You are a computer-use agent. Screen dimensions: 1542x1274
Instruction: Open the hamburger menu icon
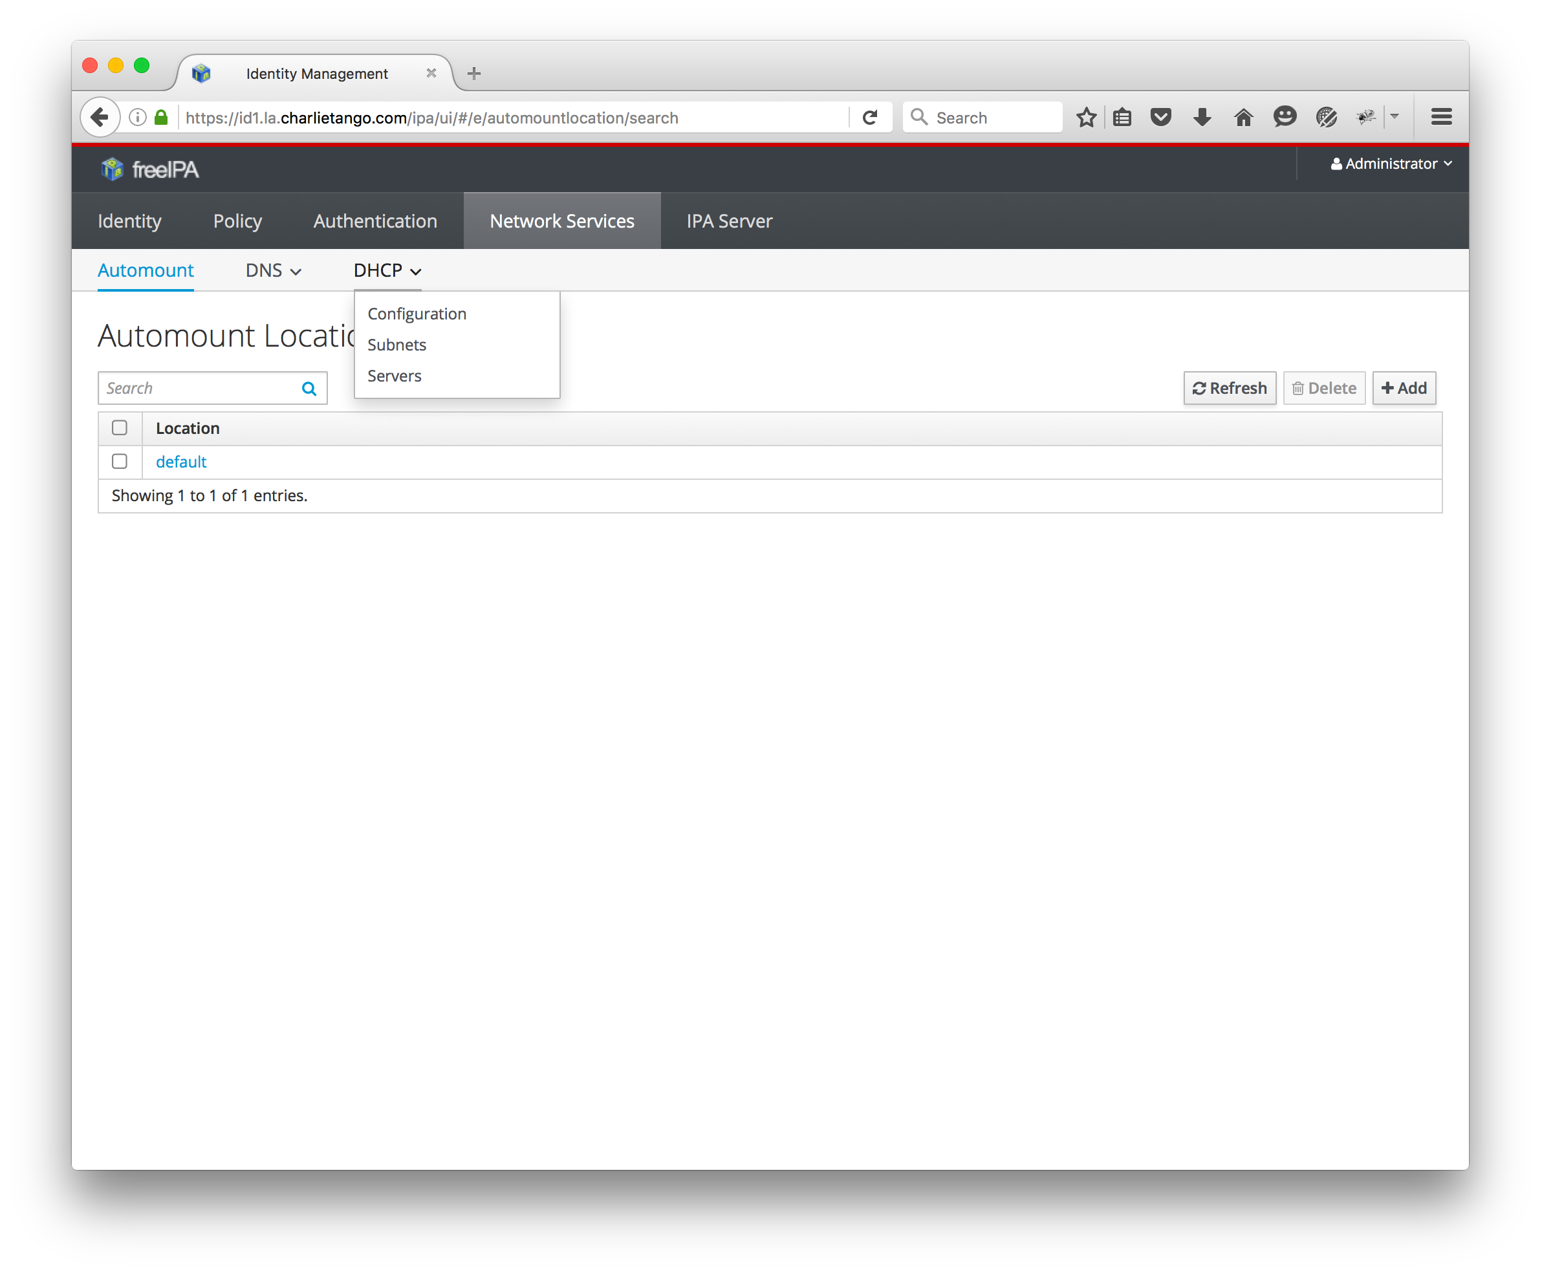coord(1440,118)
